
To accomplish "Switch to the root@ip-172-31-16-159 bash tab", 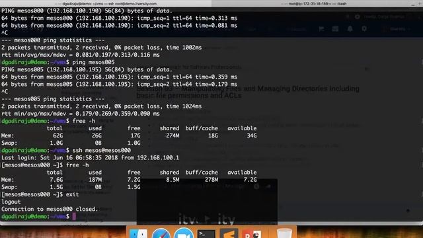I will [317, 4].
